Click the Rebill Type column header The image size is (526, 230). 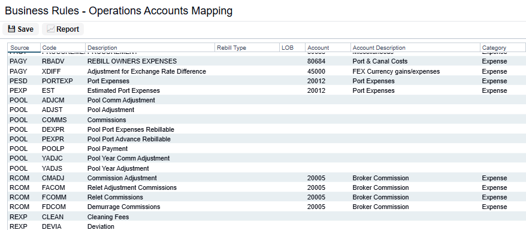pyautogui.click(x=247, y=47)
